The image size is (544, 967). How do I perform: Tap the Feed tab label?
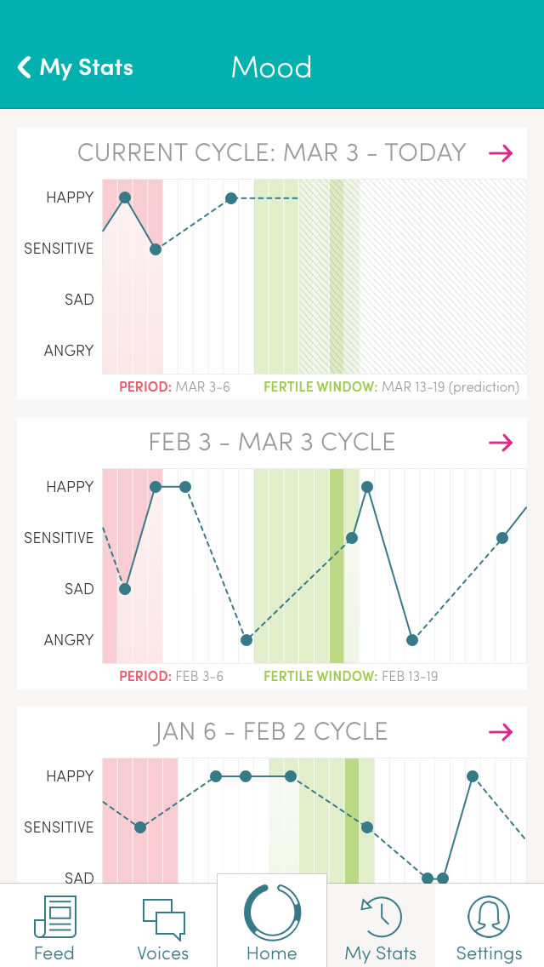(54, 953)
